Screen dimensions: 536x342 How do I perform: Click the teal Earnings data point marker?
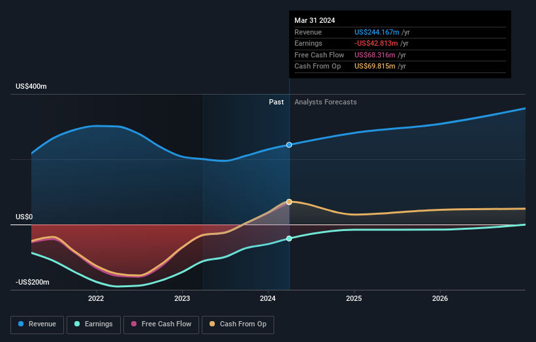tap(289, 238)
